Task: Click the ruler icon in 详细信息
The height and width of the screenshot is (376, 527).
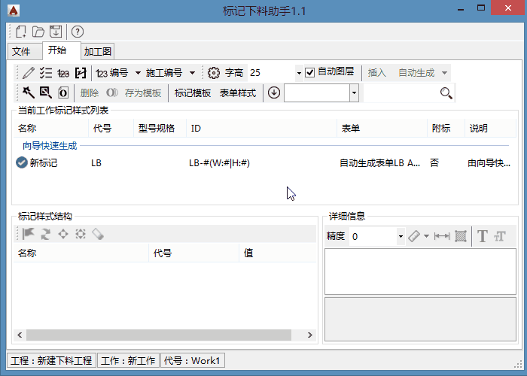Action: click(x=414, y=236)
